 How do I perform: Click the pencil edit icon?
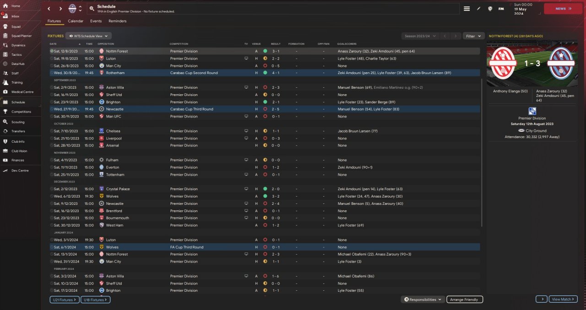(478, 9)
